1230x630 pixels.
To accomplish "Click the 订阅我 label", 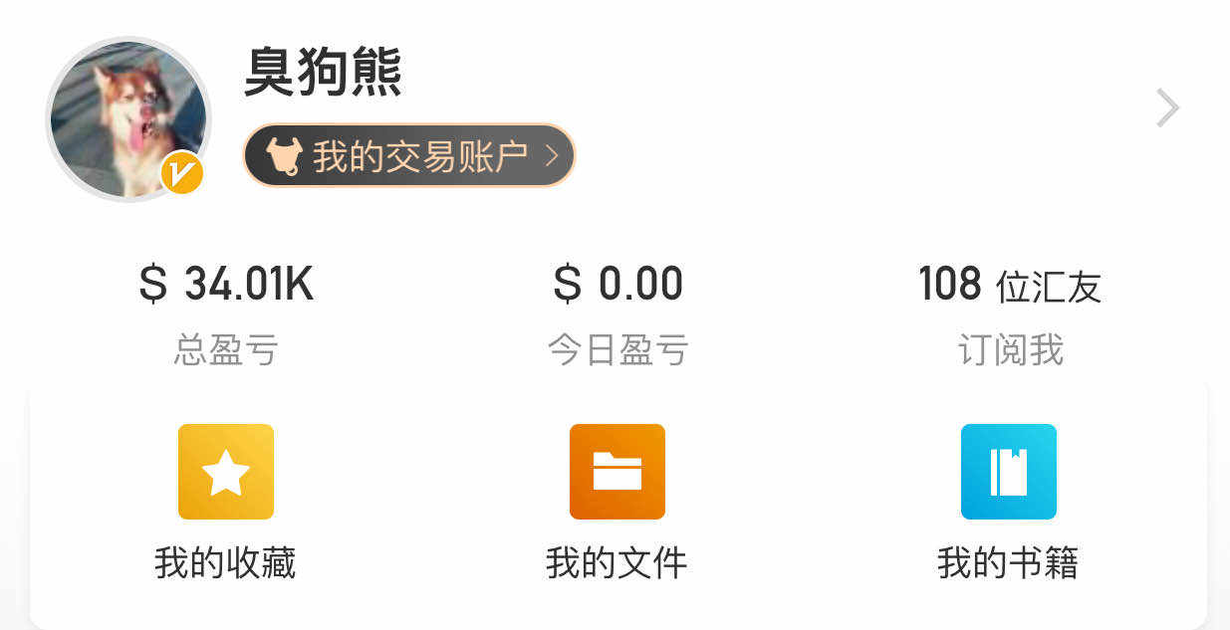I will pyautogui.click(x=1010, y=350).
